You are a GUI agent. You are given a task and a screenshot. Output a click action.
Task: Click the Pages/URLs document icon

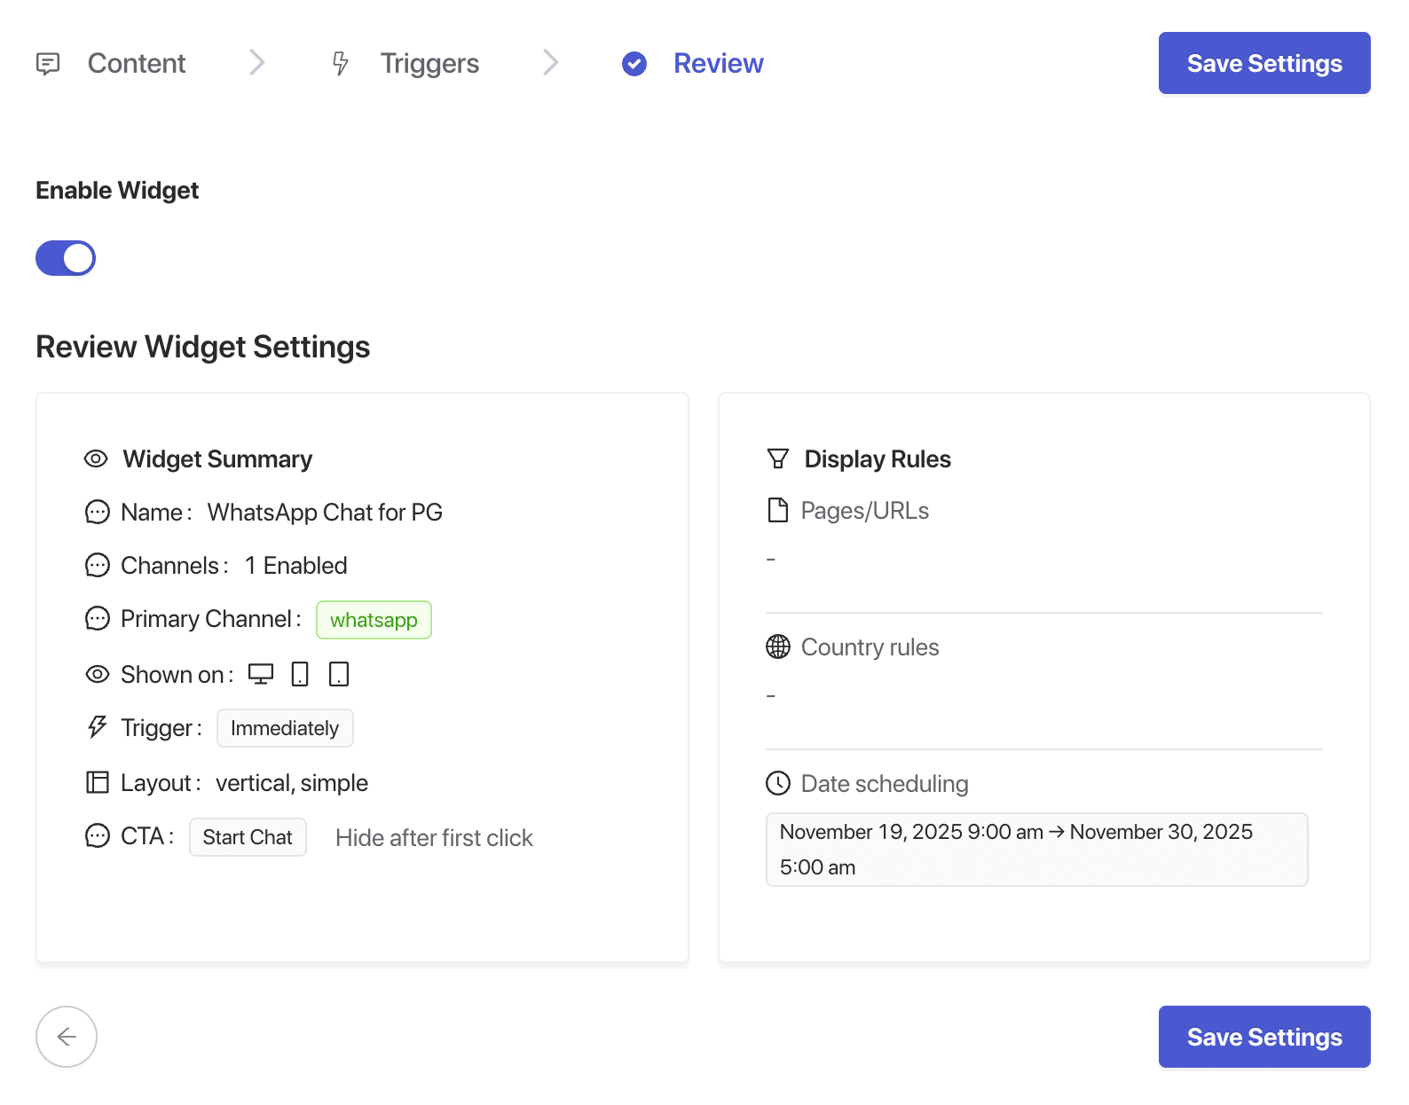777,510
